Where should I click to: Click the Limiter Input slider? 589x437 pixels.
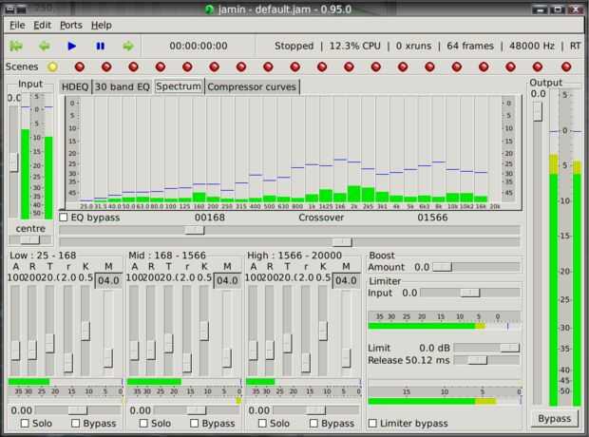pyautogui.click(x=470, y=293)
